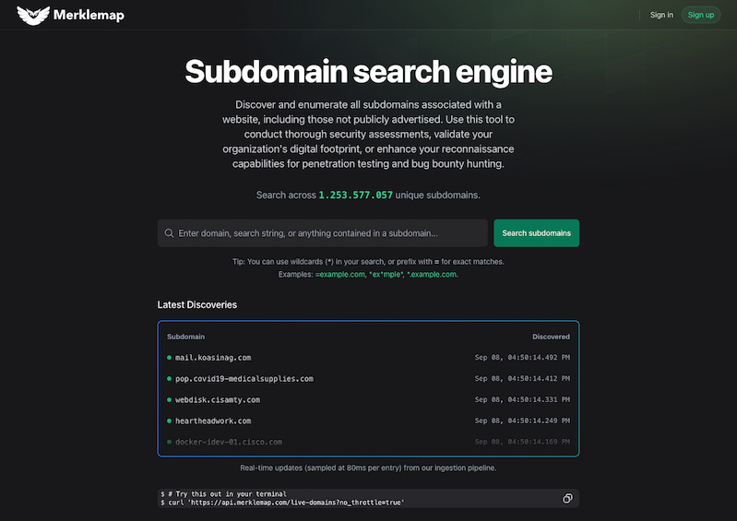Click the Discovered column header
Image resolution: width=737 pixels, height=521 pixels.
click(551, 337)
